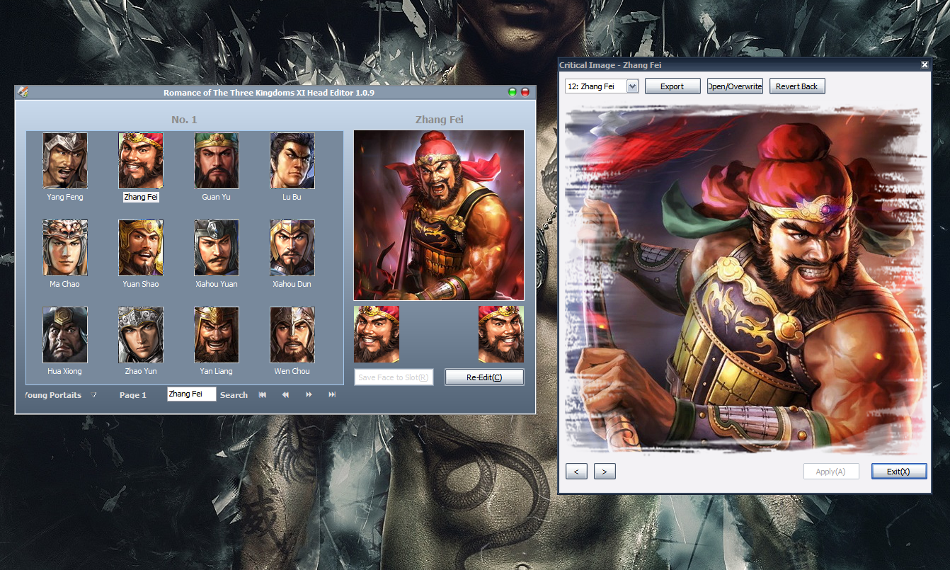Screen dimensions: 950x570
Task: Show previous critical image with '<' button
Action: tap(576, 472)
